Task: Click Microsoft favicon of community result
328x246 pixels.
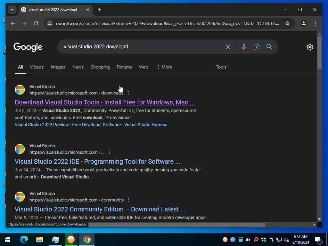Action: point(20,197)
